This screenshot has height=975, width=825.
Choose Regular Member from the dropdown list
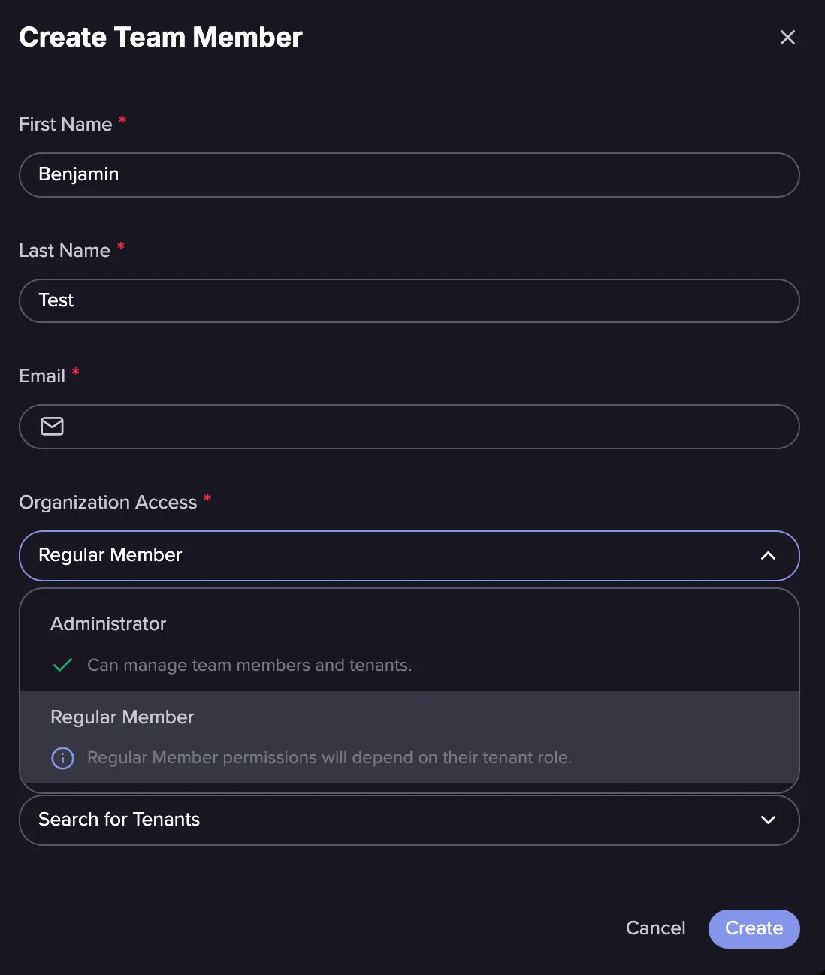pyautogui.click(x=122, y=717)
